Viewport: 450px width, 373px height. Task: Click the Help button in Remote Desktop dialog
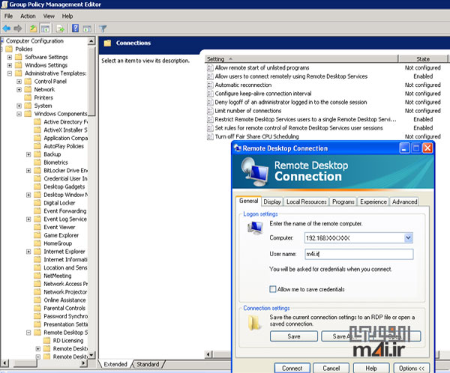(371, 368)
